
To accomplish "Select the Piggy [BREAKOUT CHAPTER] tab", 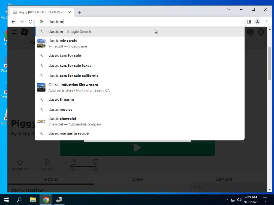I will tap(41, 12).
